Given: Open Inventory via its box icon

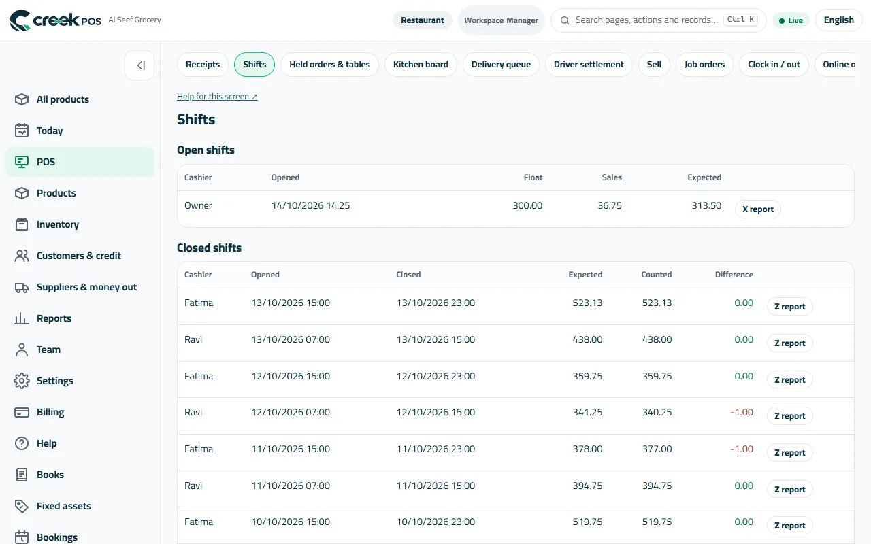Looking at the screenshot, I should [22, 224].
